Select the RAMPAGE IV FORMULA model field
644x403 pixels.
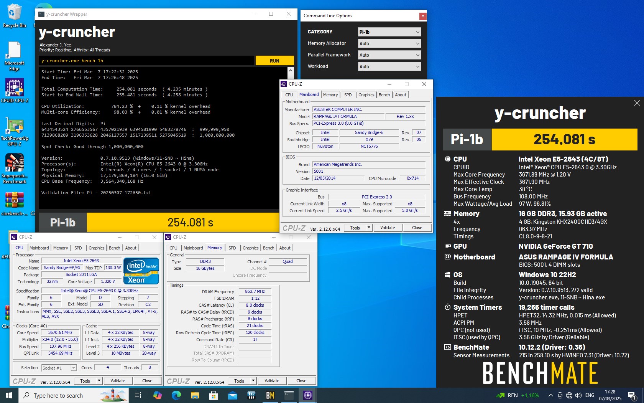tap(348, 116)
